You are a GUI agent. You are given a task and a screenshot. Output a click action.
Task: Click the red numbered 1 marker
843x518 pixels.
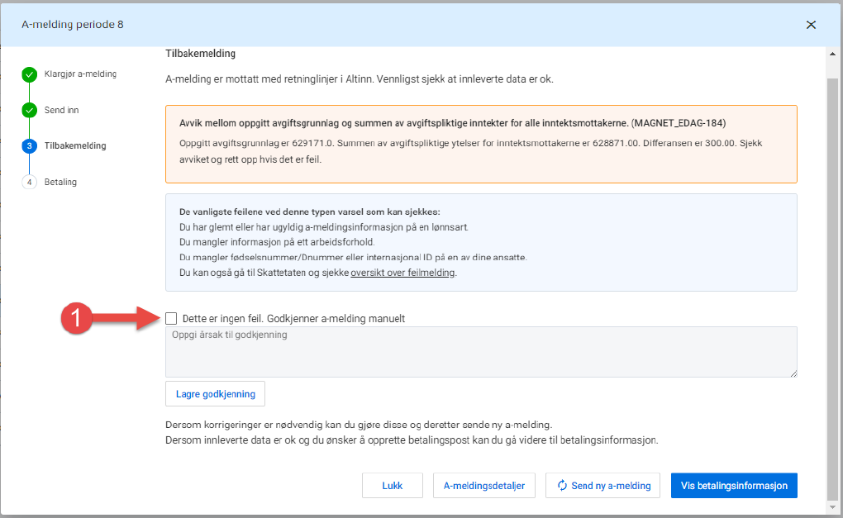(77, 319)
